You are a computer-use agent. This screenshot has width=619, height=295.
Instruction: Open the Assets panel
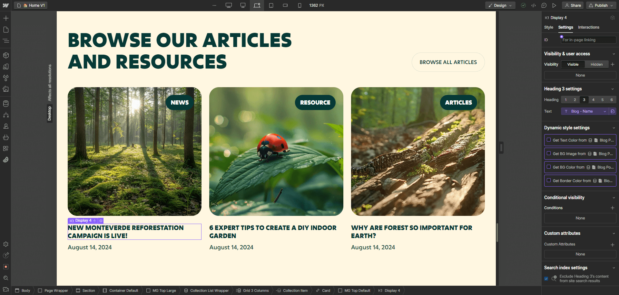coord(6,89)
